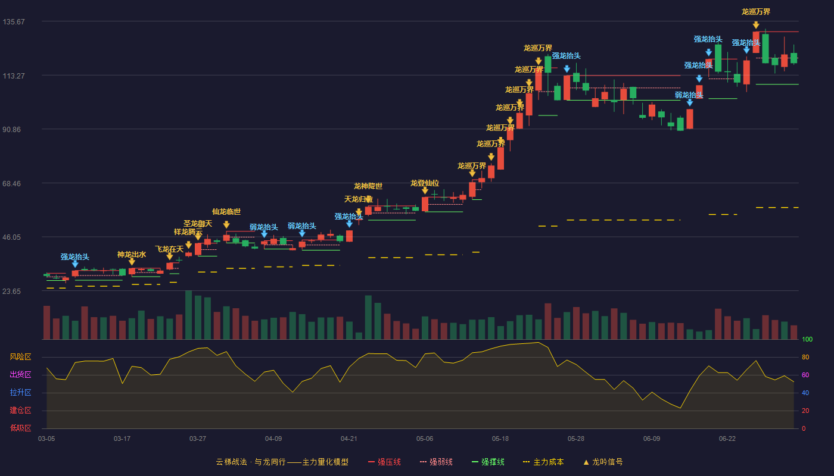Click the 强龙抬头 signal above 05-28

[x=567, y=69]
